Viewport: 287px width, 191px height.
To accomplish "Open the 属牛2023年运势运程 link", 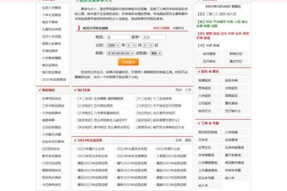I will pos(132,163).
